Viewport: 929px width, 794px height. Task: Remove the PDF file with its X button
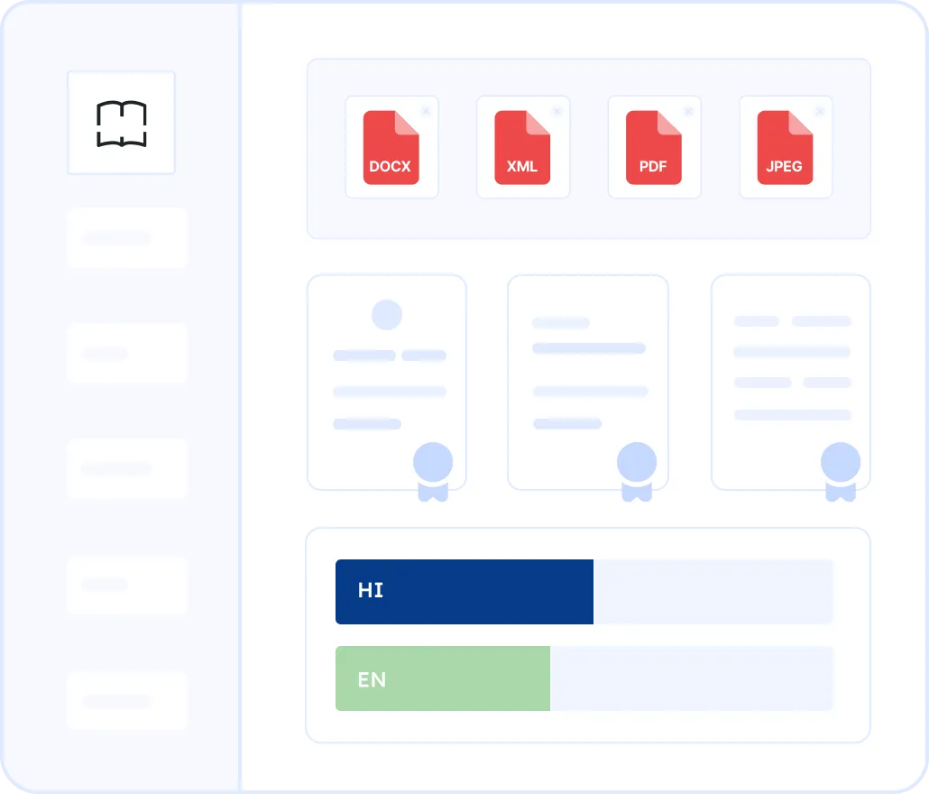click(689, 111)
